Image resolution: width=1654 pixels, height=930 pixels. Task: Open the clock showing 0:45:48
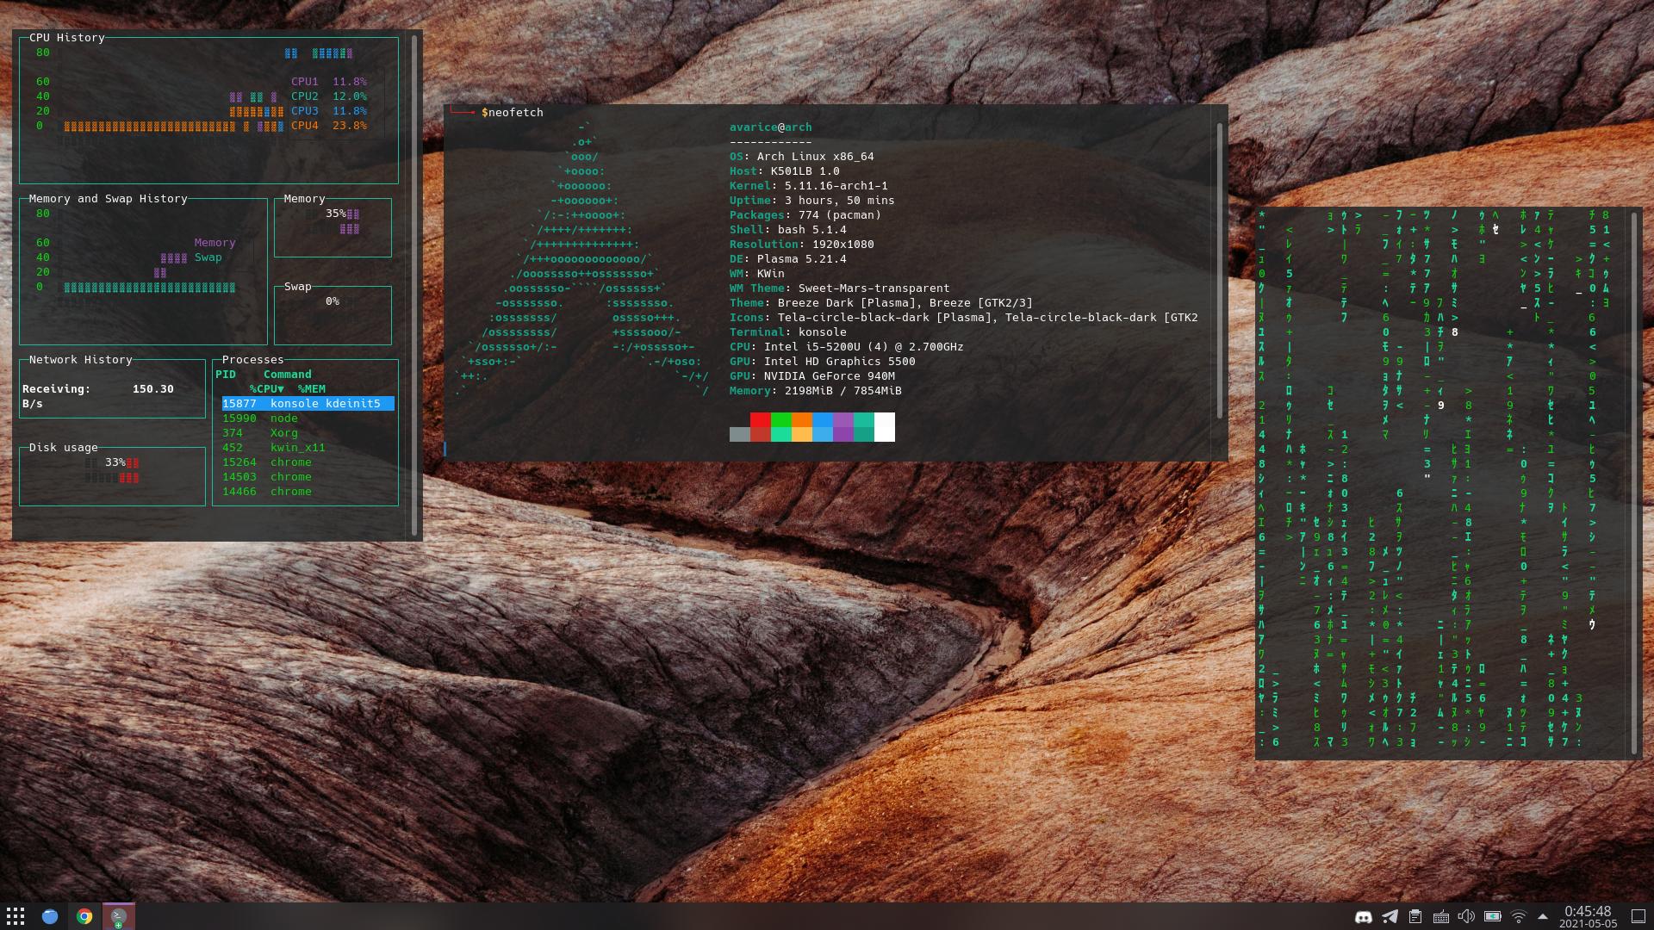(x=1588, y=917)
